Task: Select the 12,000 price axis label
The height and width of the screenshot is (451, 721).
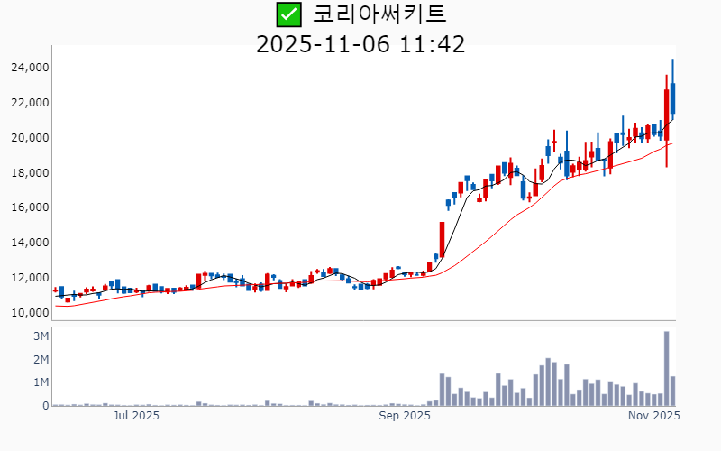Action: coord(30,278)
